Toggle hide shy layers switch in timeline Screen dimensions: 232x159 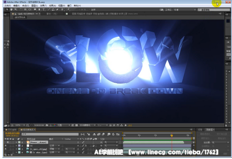(94, 134)
